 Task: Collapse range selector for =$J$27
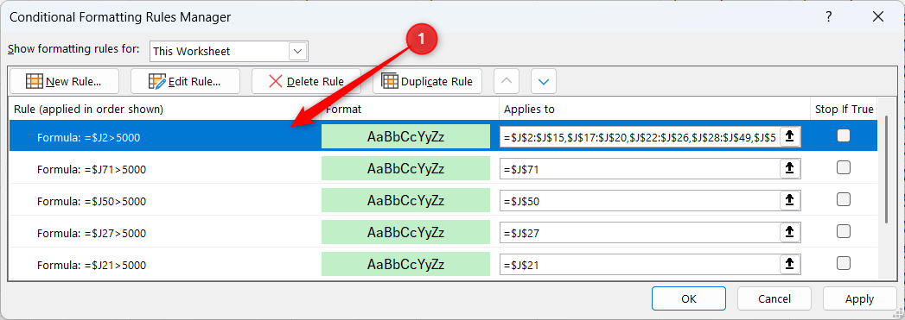[790, 233]
